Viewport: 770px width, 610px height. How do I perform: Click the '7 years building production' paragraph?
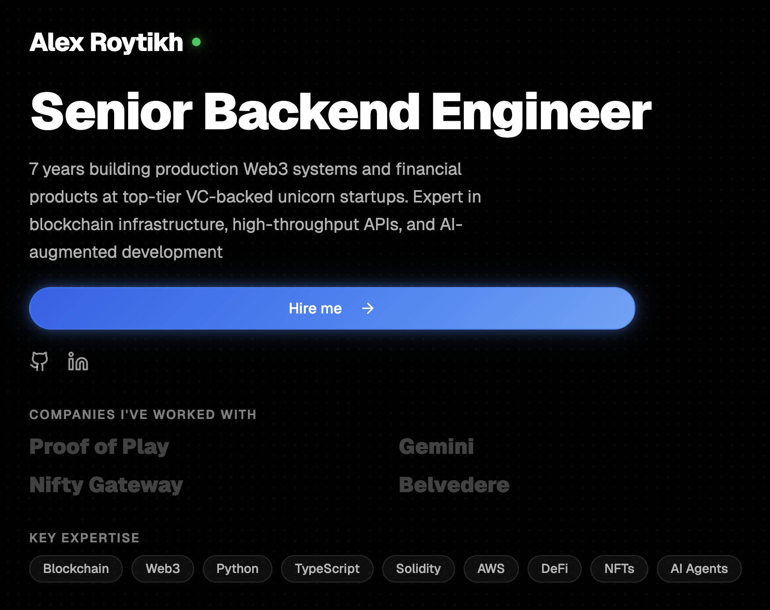click(x=255, y=211)
